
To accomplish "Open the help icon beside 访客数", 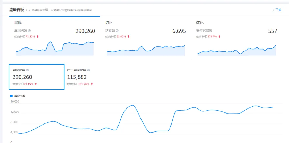I will coord(117,31).
